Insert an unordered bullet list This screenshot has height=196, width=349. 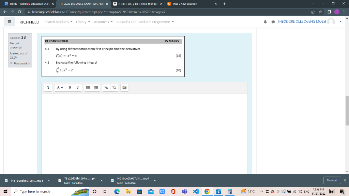pyautogui.click(x=88, y=87)
